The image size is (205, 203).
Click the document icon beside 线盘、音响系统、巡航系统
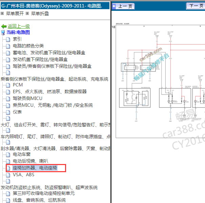pos(8,201)
